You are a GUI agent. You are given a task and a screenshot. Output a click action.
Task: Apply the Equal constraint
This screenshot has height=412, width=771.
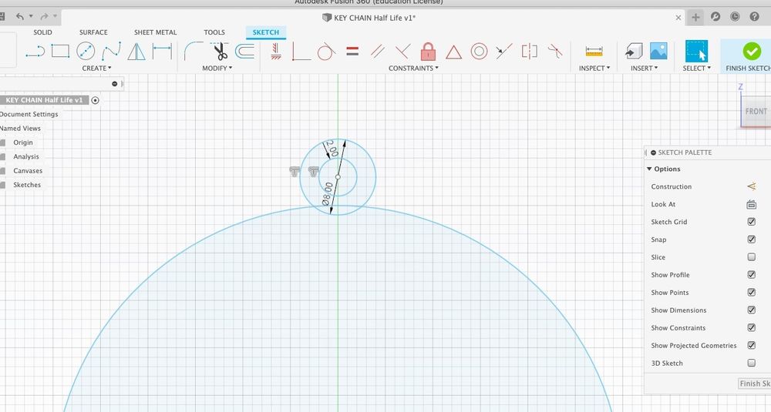click(x=352, y=51)
